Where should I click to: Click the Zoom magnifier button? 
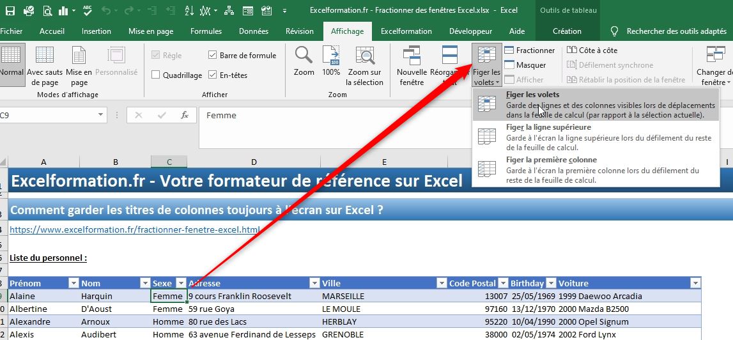tap(304, 61)
